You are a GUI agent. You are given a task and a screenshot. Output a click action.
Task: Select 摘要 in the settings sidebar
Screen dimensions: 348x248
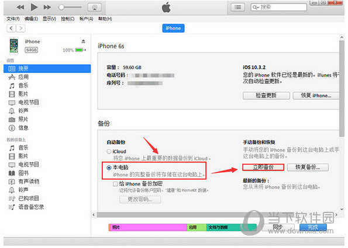coord(47,68)
